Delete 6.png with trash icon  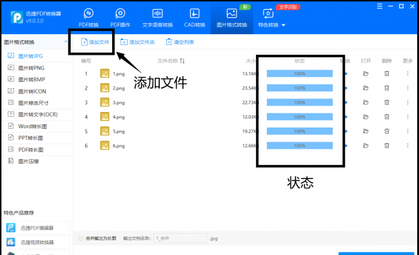coord(387,146)
